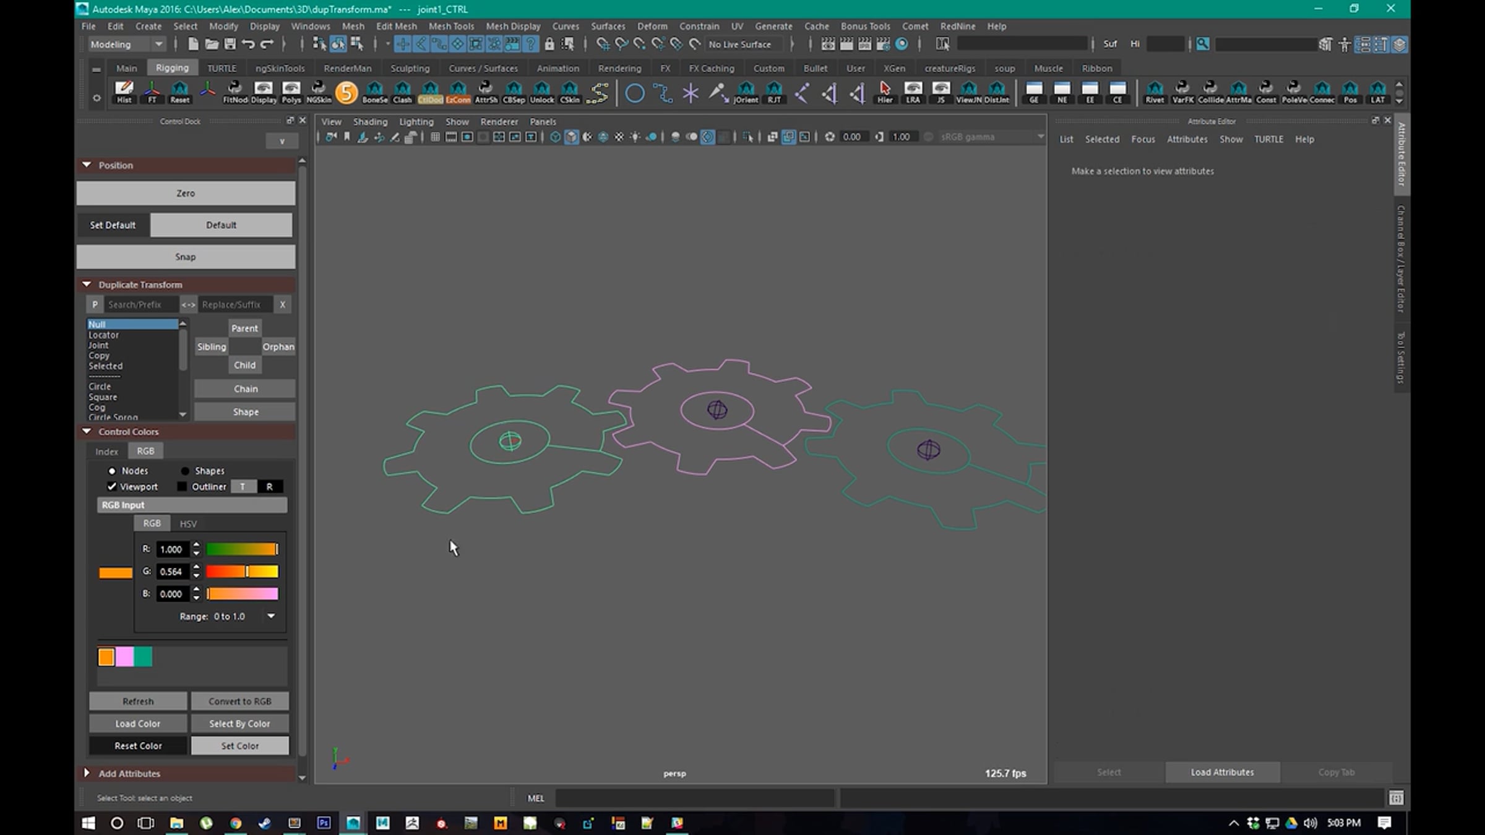Image resolution: width=1485 pixels, height=835 pixels.
Task: Switch to the Sculpting shelf tab
Action: pos(410,68)
